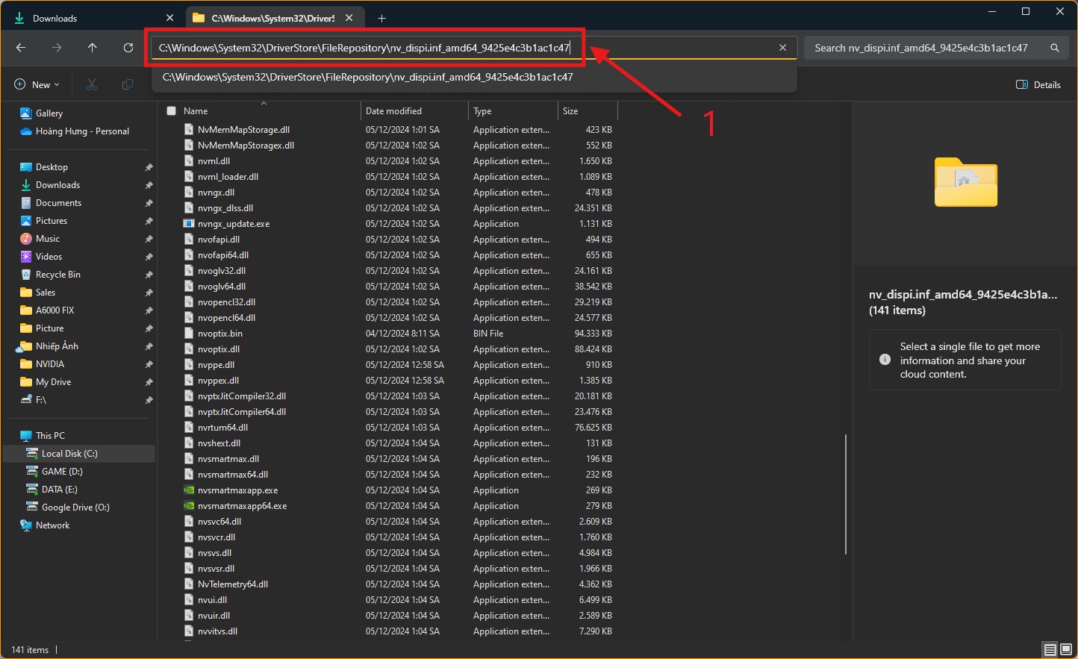
Task: Open the NVIDIA folder in sidebar
Action: pos(50,364)
